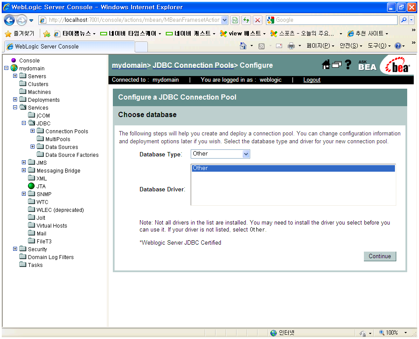Stop loading with the red X icon
419x339 pixels.
257,20
